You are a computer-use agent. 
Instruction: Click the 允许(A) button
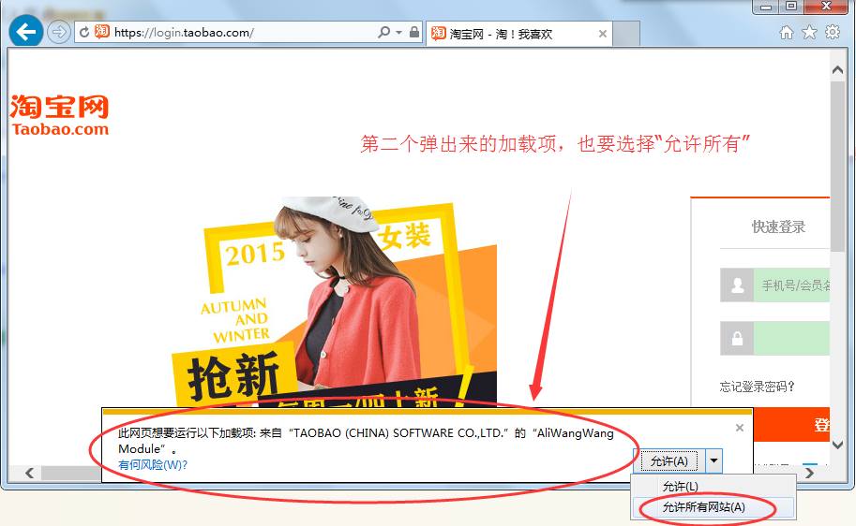(669, 460)
